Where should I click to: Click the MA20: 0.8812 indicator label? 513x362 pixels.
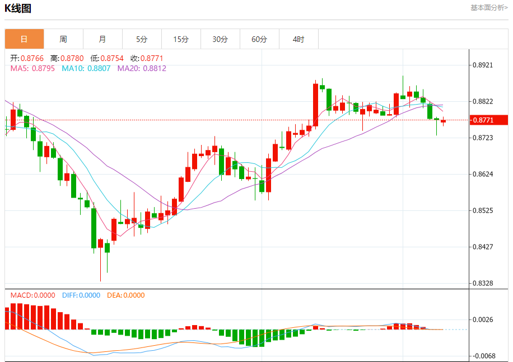(142, 68)
